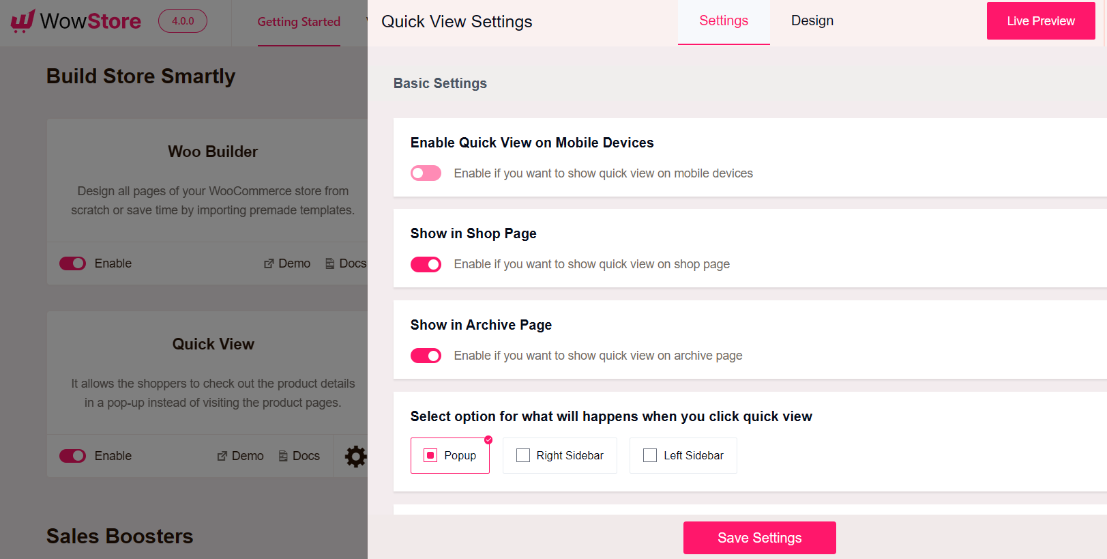Open the Live Preview
The image size is (1107, 559).
click(x=1040, y=21)
